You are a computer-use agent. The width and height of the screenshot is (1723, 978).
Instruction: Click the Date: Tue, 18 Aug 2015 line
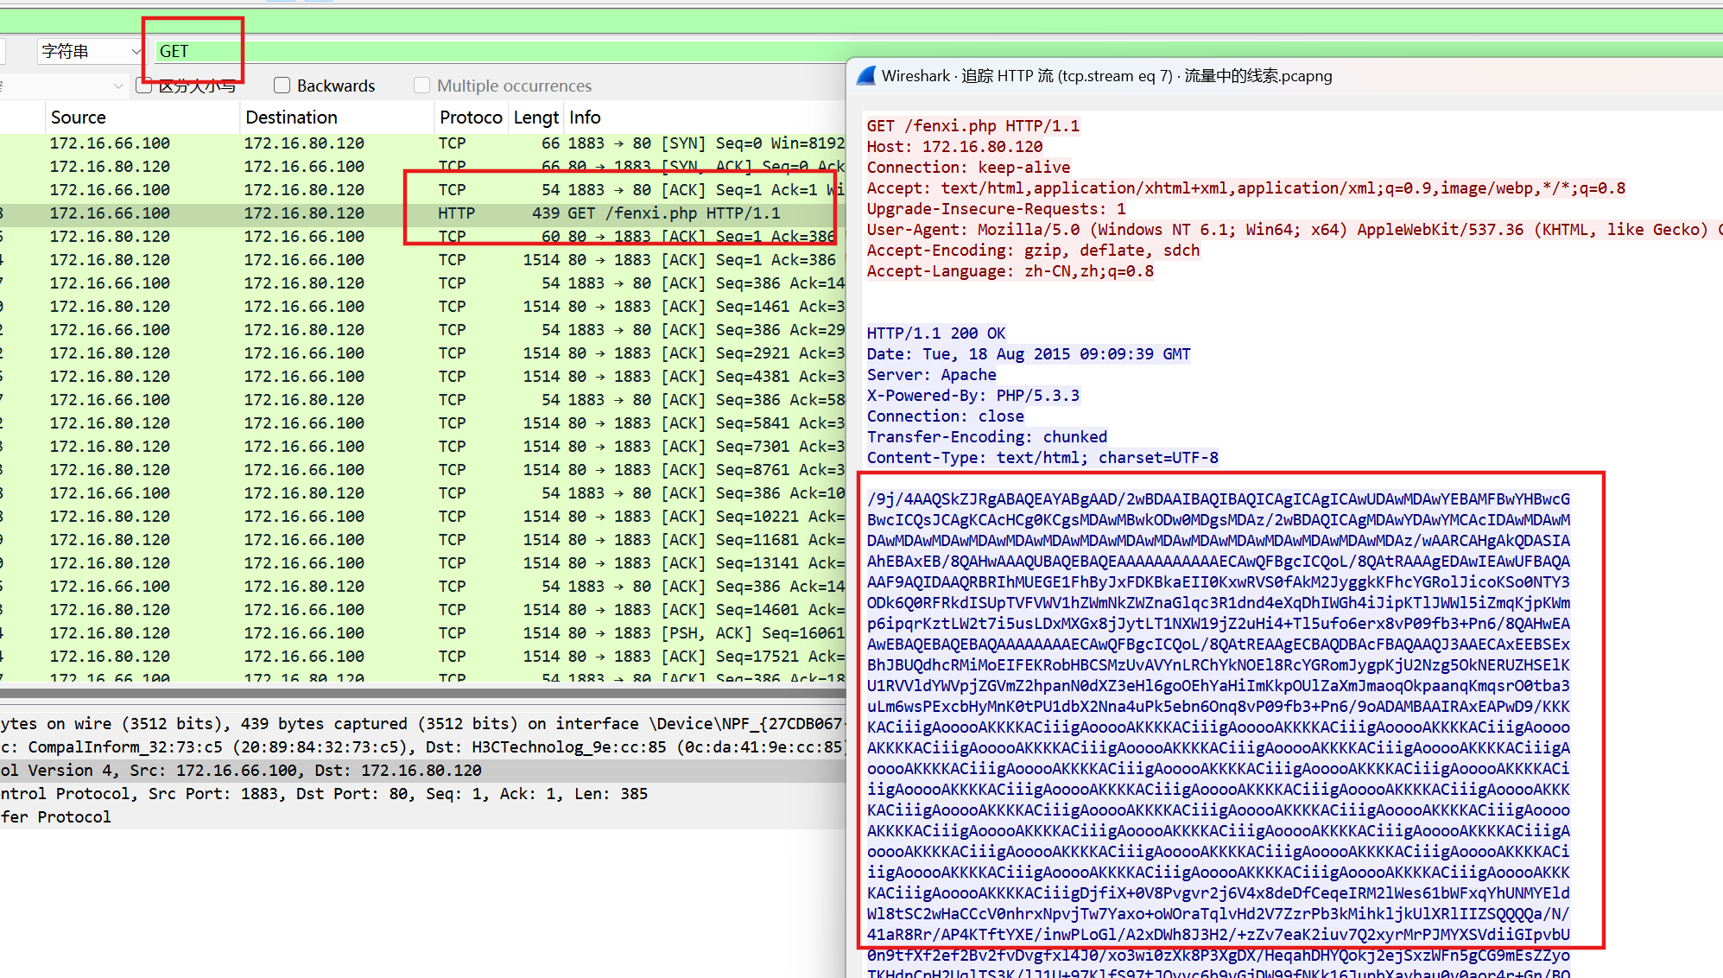(1029, 354)
